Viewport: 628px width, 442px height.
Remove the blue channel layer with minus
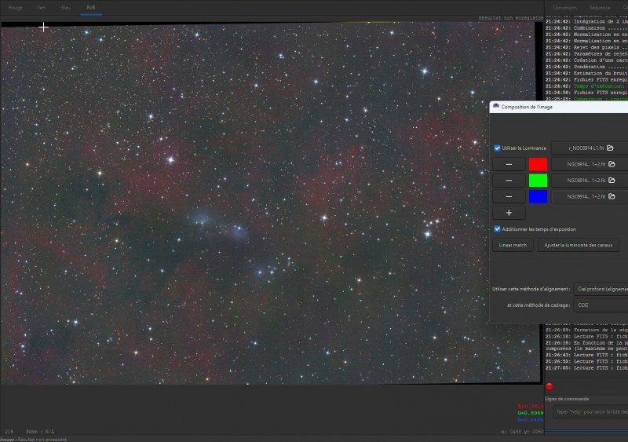tap(509, 197)
